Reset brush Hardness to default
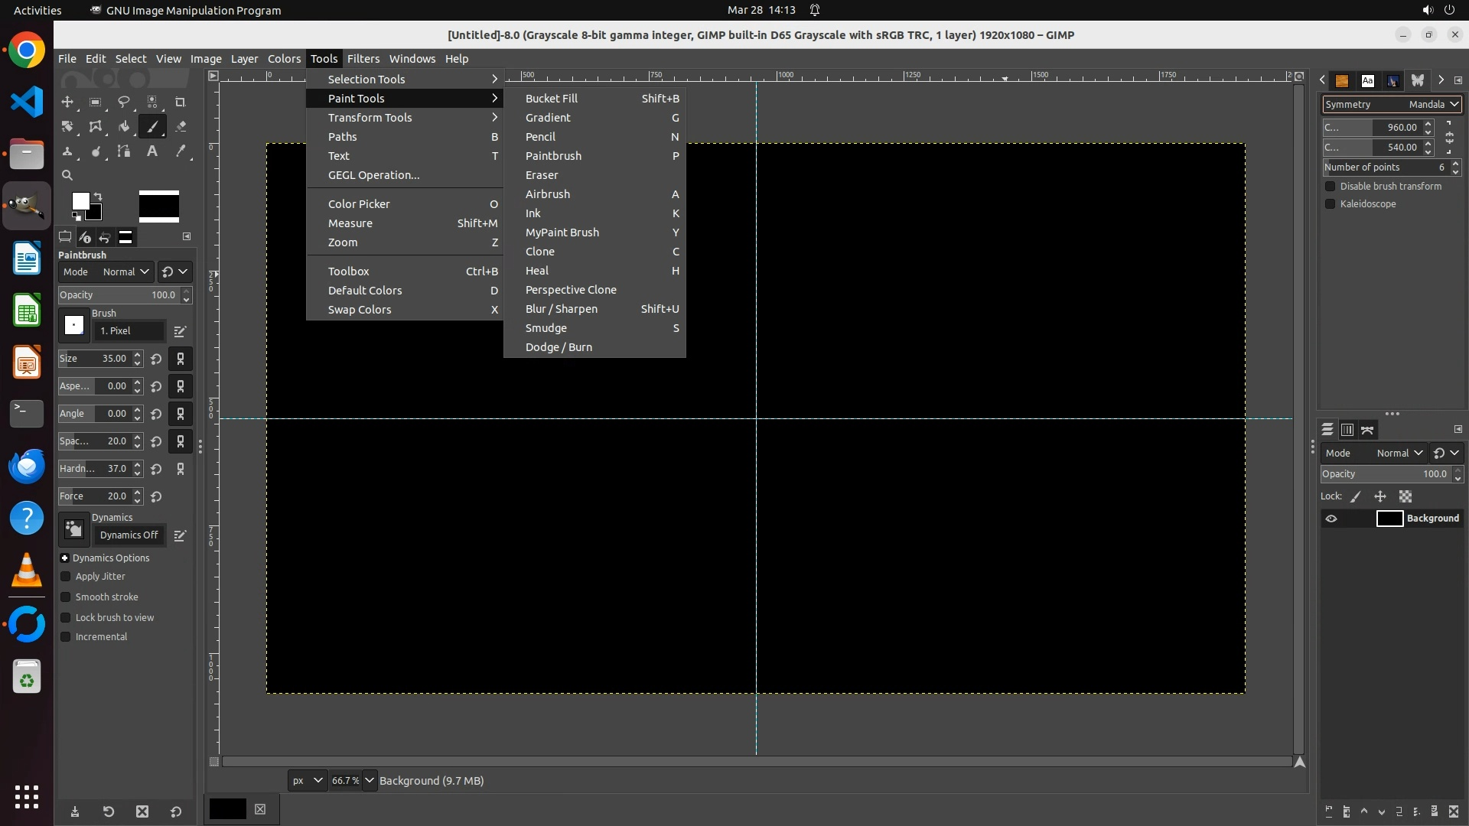Viewport: 1469px width, 826px height. (x=156, y=469)
